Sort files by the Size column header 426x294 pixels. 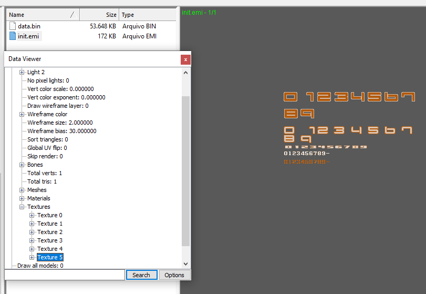coord(99,15)
